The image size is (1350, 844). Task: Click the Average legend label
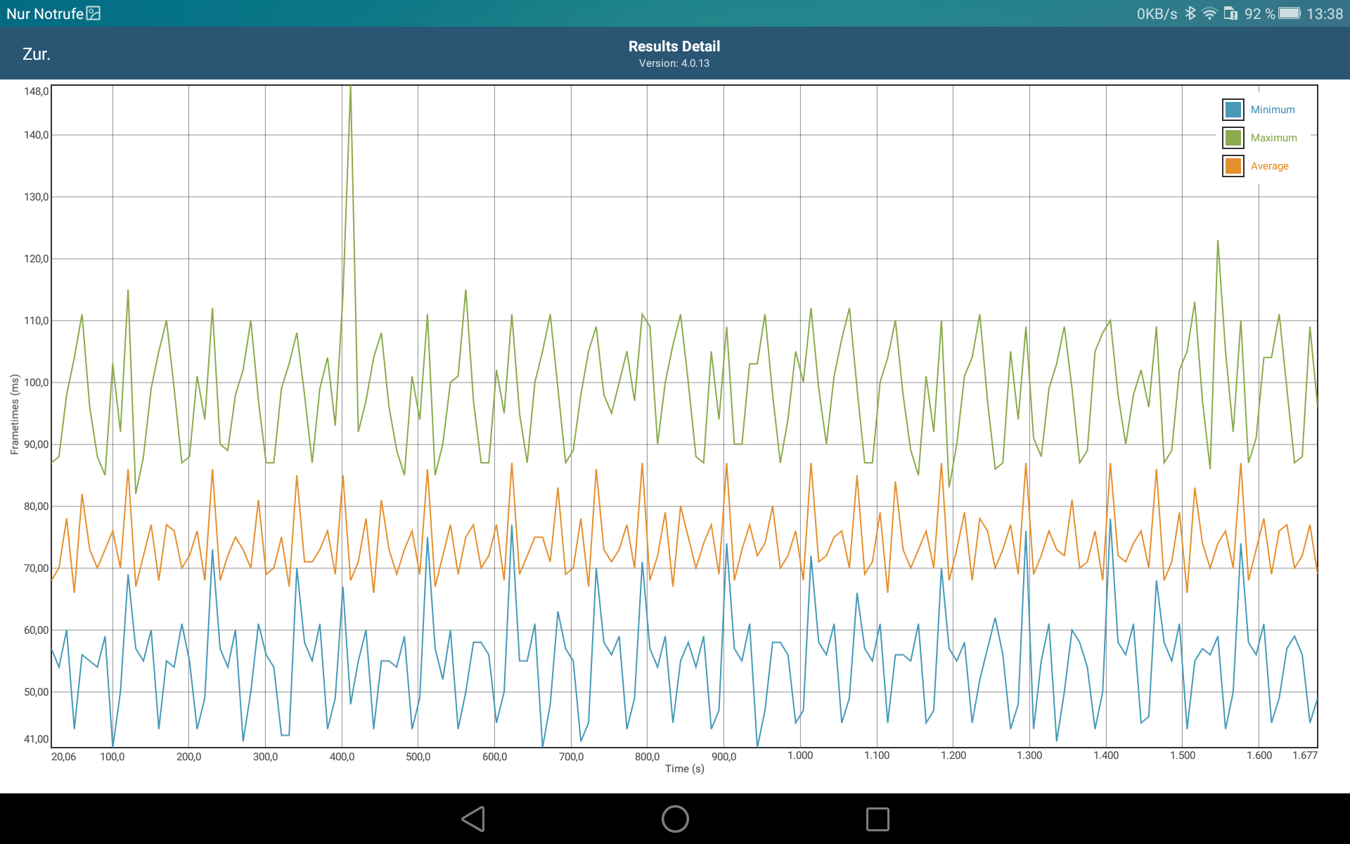[1269, 166]
